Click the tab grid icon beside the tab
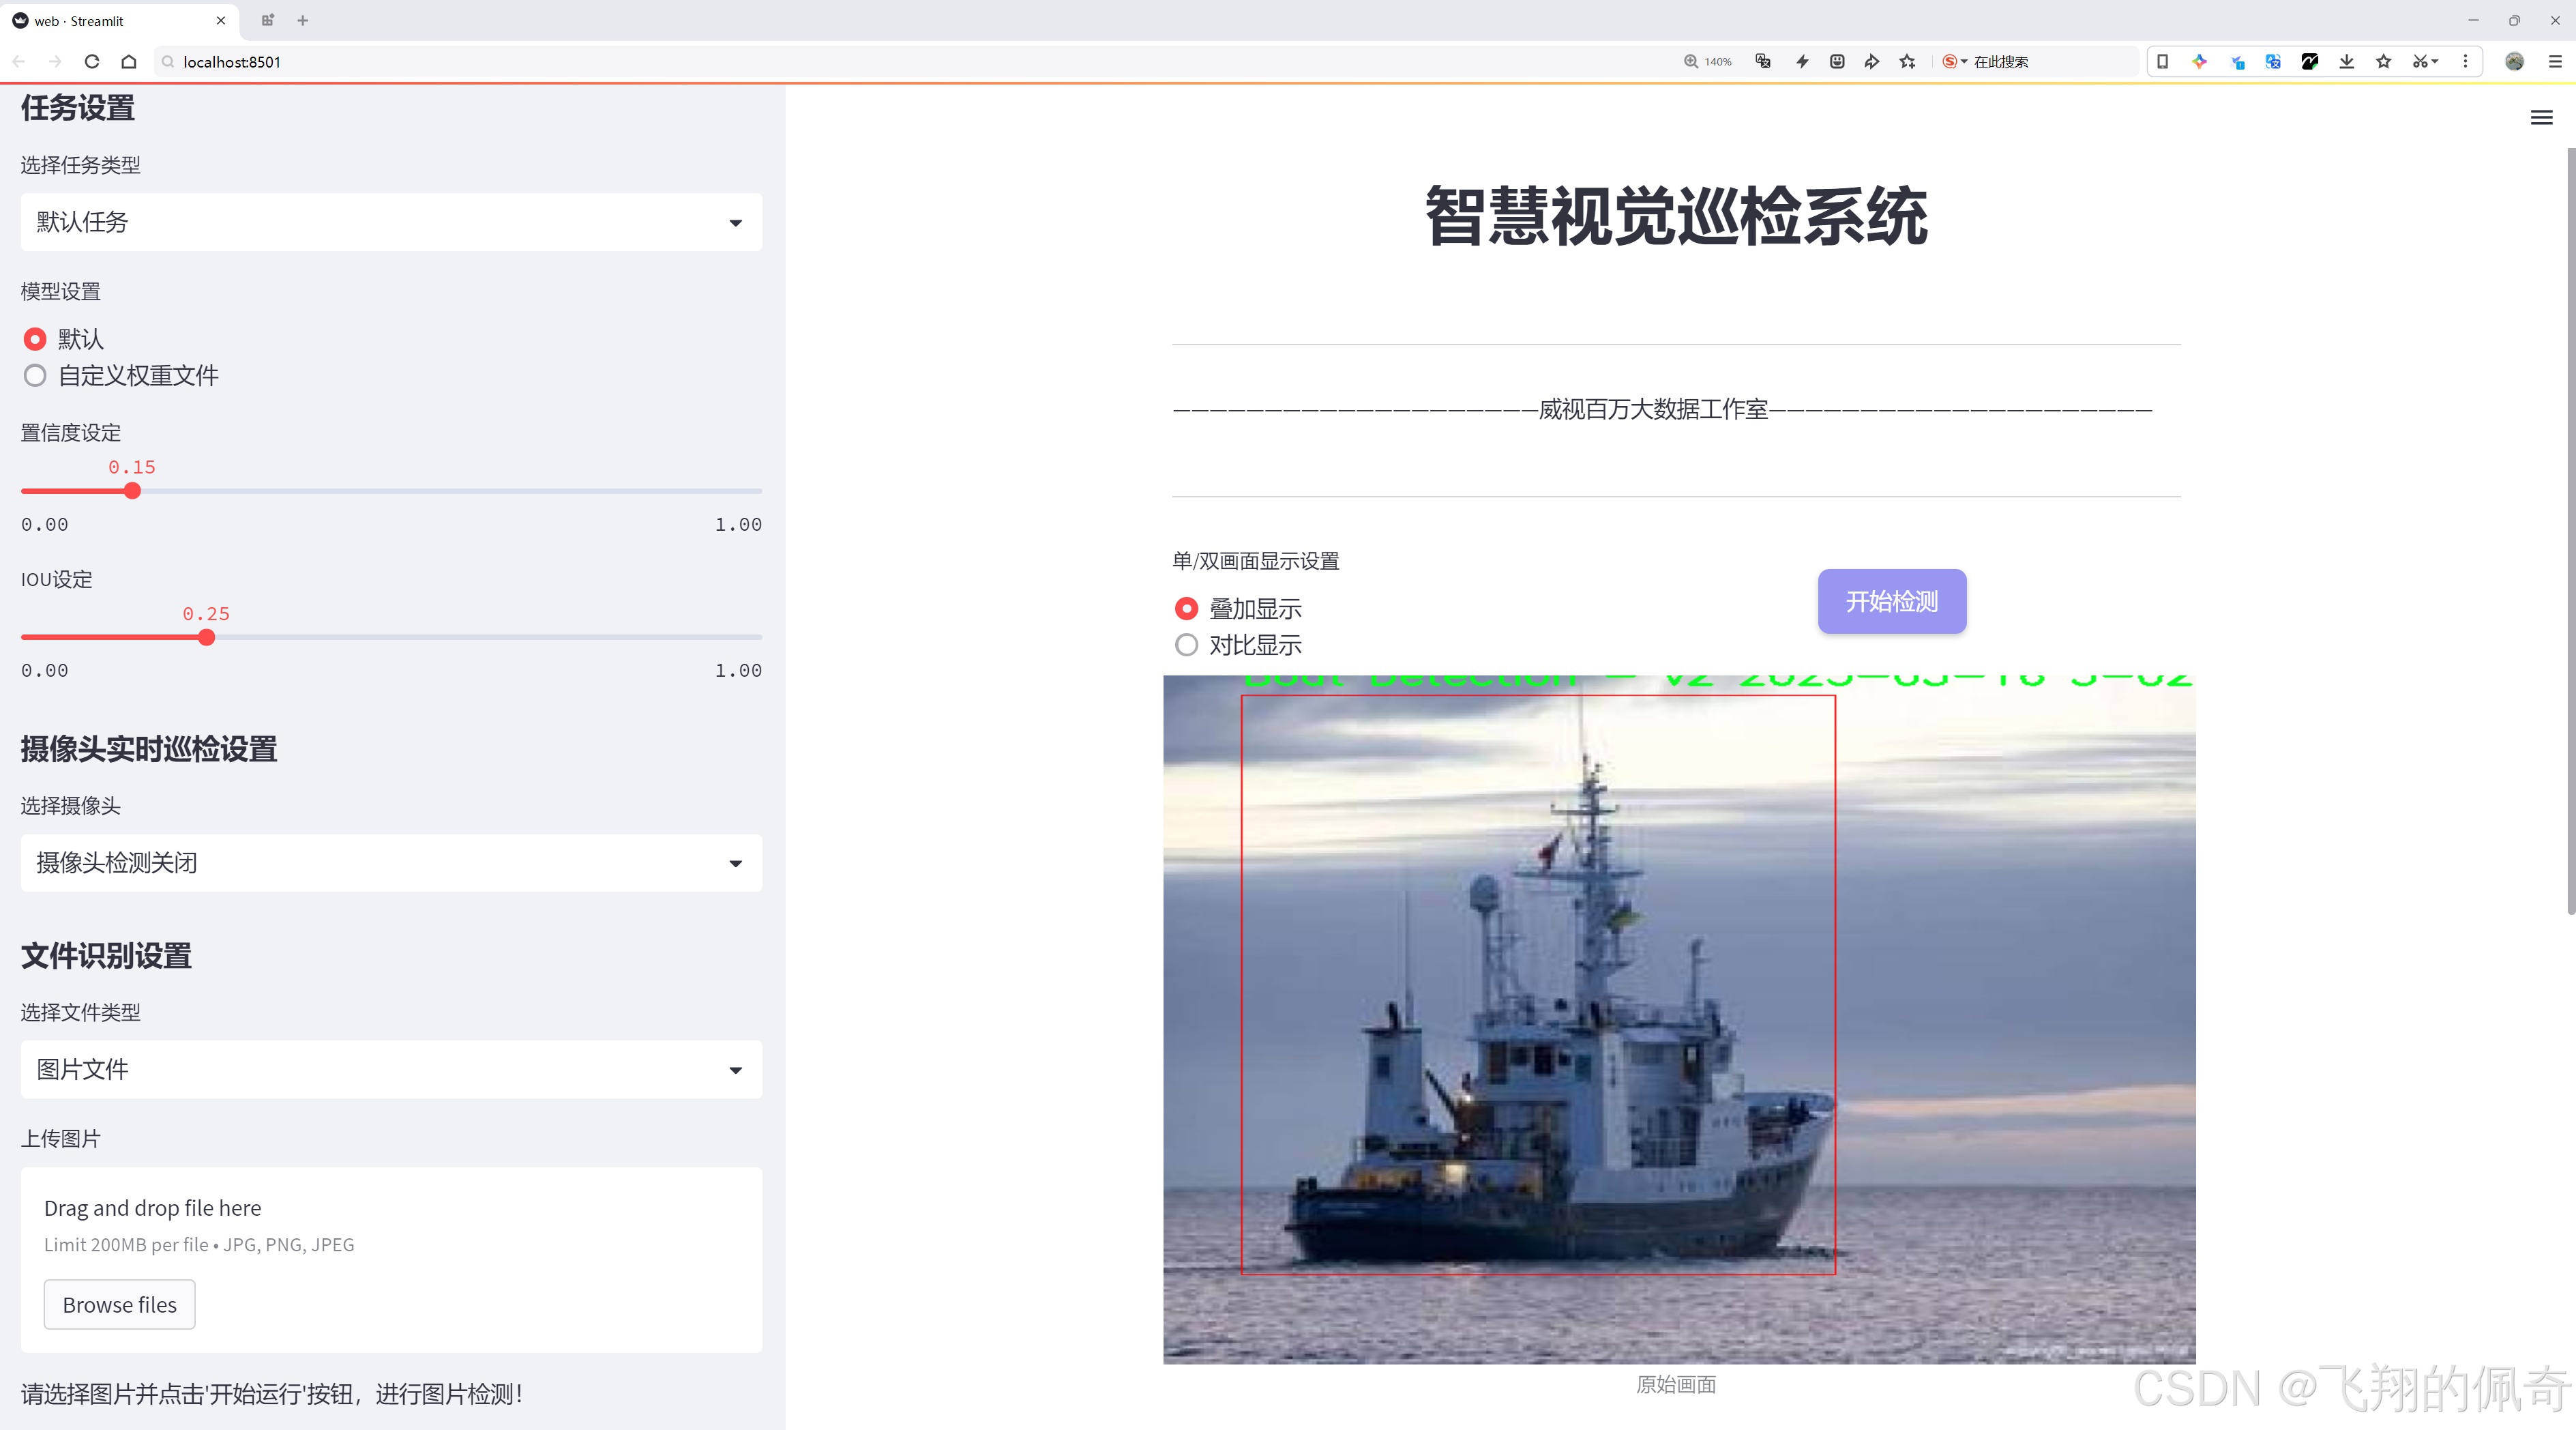Viewport: 2576px width, 1430px height. point(267,20)
